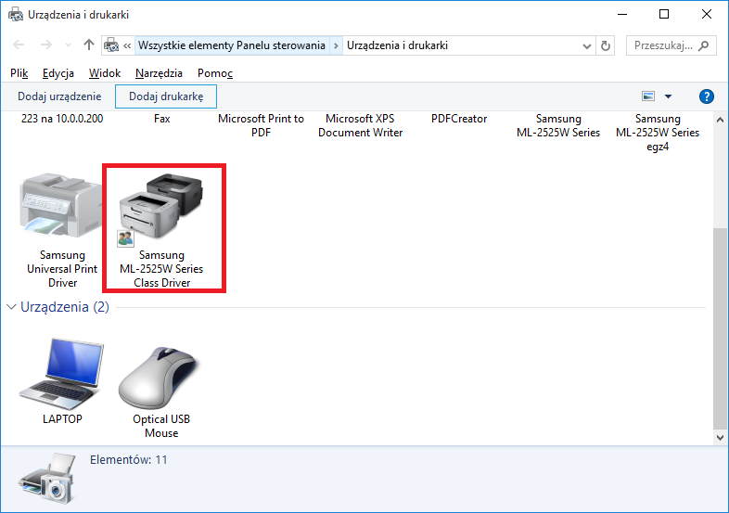The height and width of the screenshot is (513, 729).
Task: Select the Optical USB Mouse icon
Action: coord(160,378)
